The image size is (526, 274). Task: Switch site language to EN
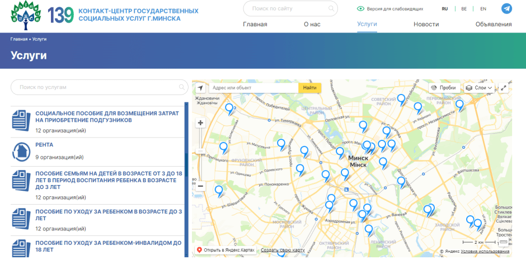(x=483, y=9)
